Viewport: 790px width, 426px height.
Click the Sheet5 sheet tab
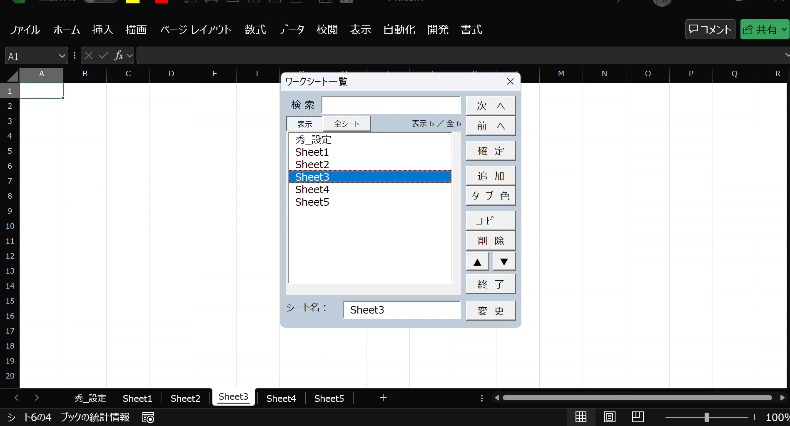(329, 399)
